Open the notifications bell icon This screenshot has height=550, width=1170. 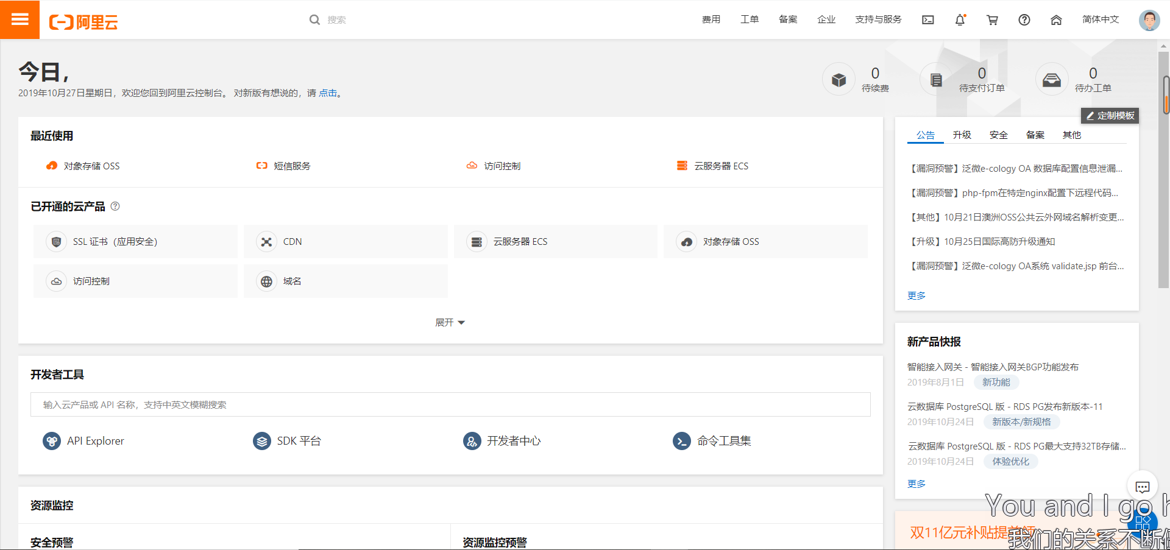960,19
